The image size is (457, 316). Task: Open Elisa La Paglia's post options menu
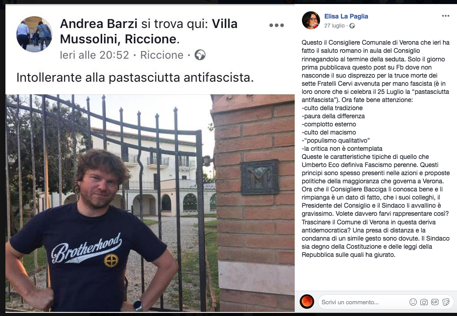(445, 16)
